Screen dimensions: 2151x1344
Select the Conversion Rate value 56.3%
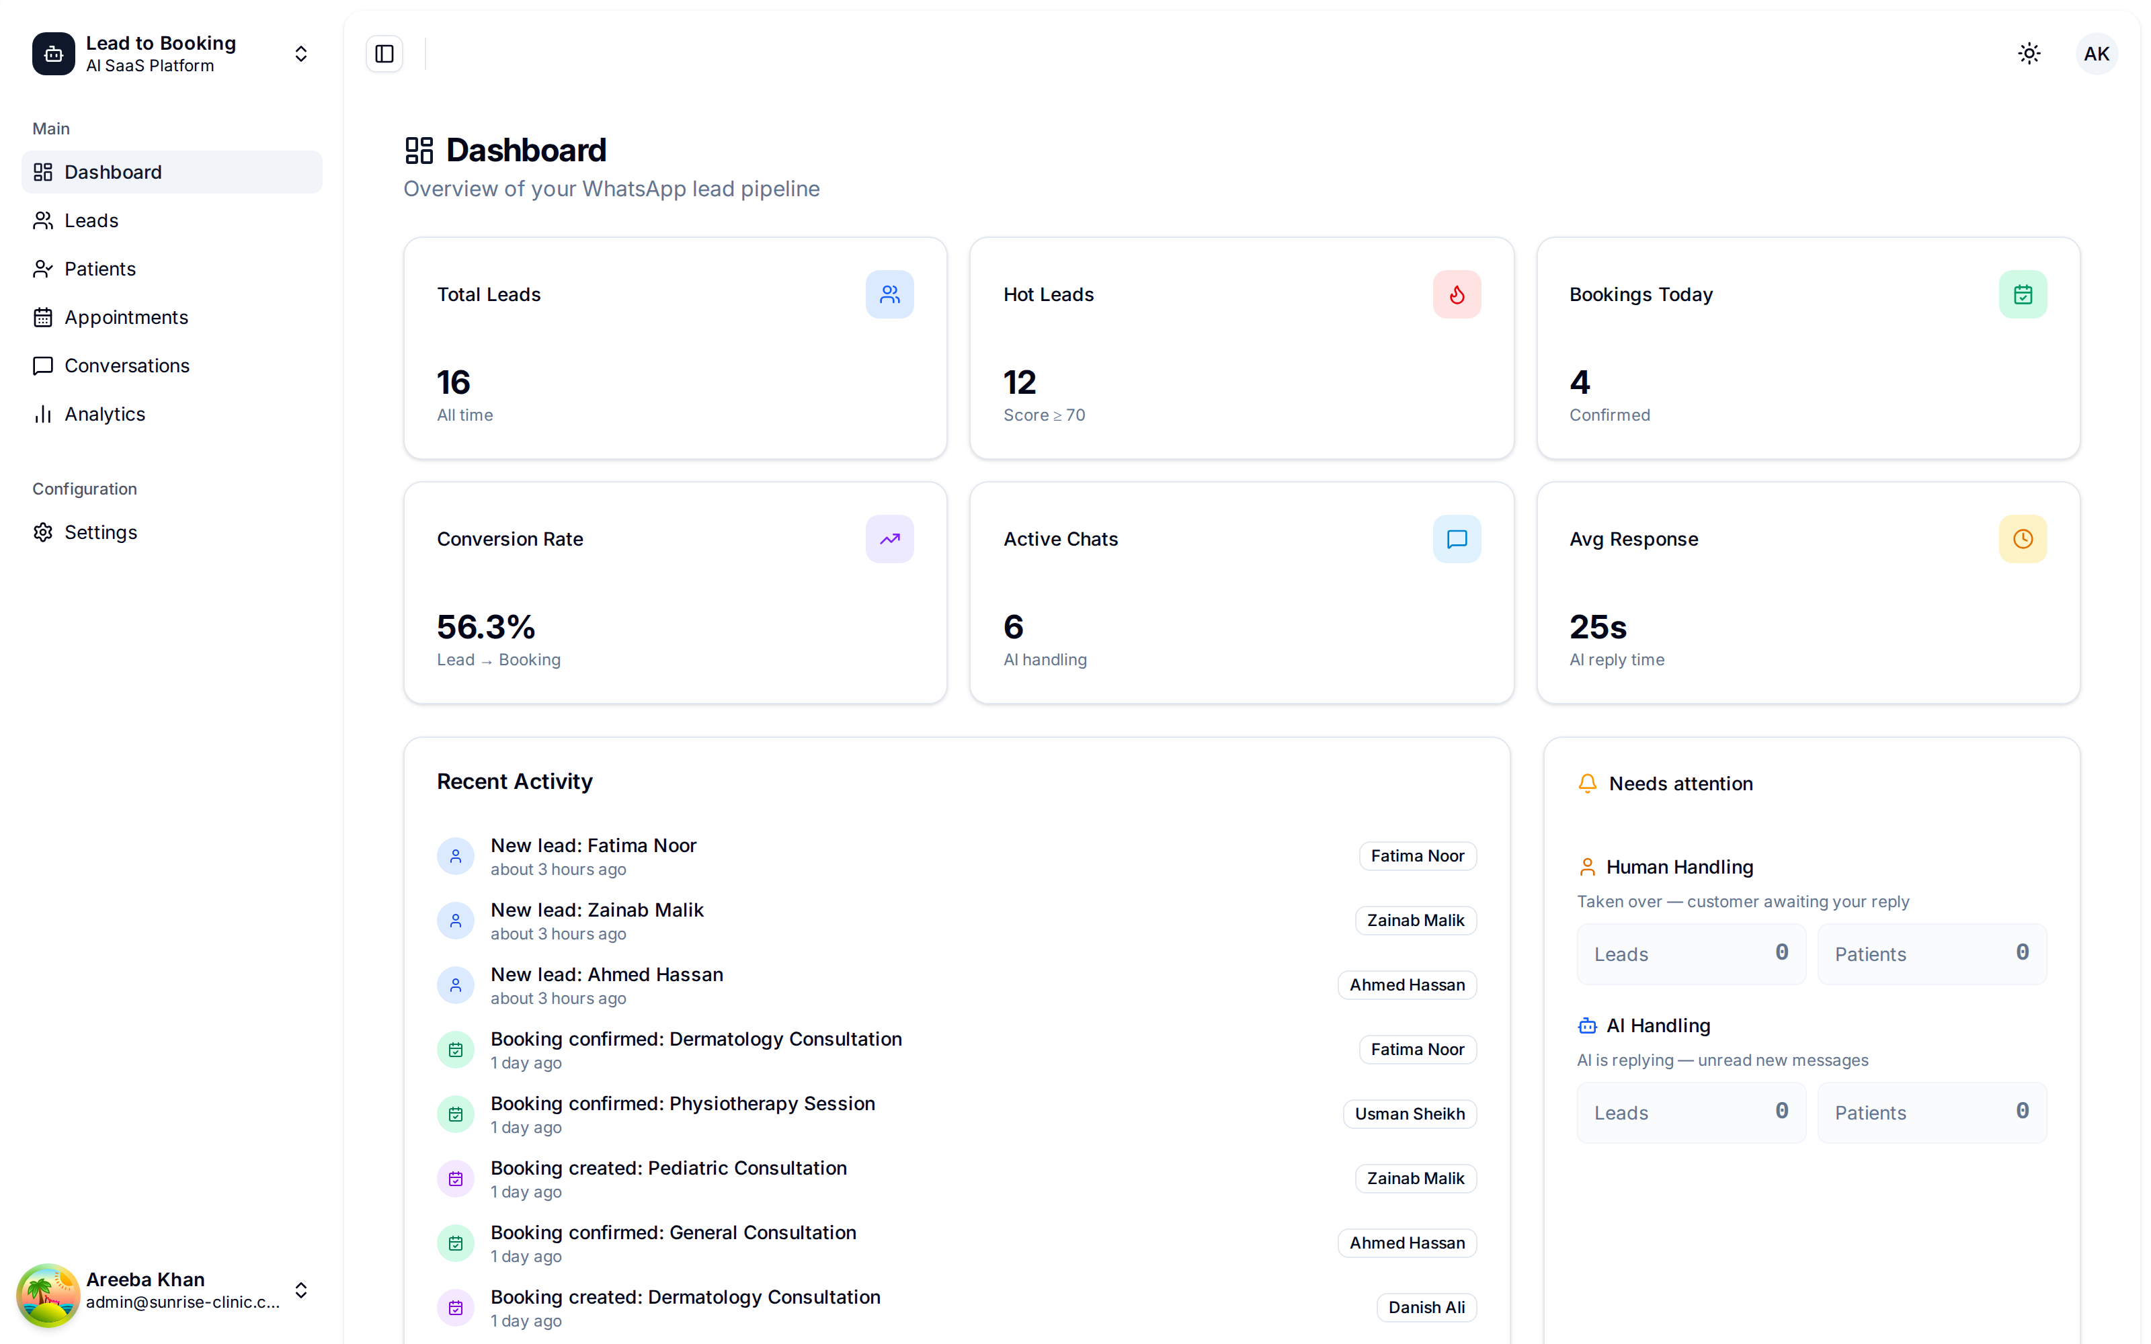[485, 627]
